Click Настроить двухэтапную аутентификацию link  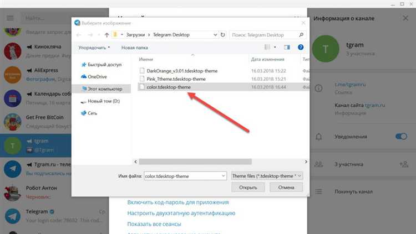181,213
